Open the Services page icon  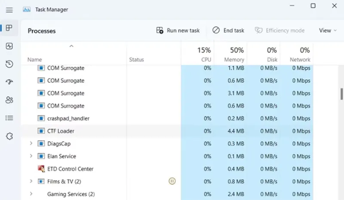coord(9,136)
